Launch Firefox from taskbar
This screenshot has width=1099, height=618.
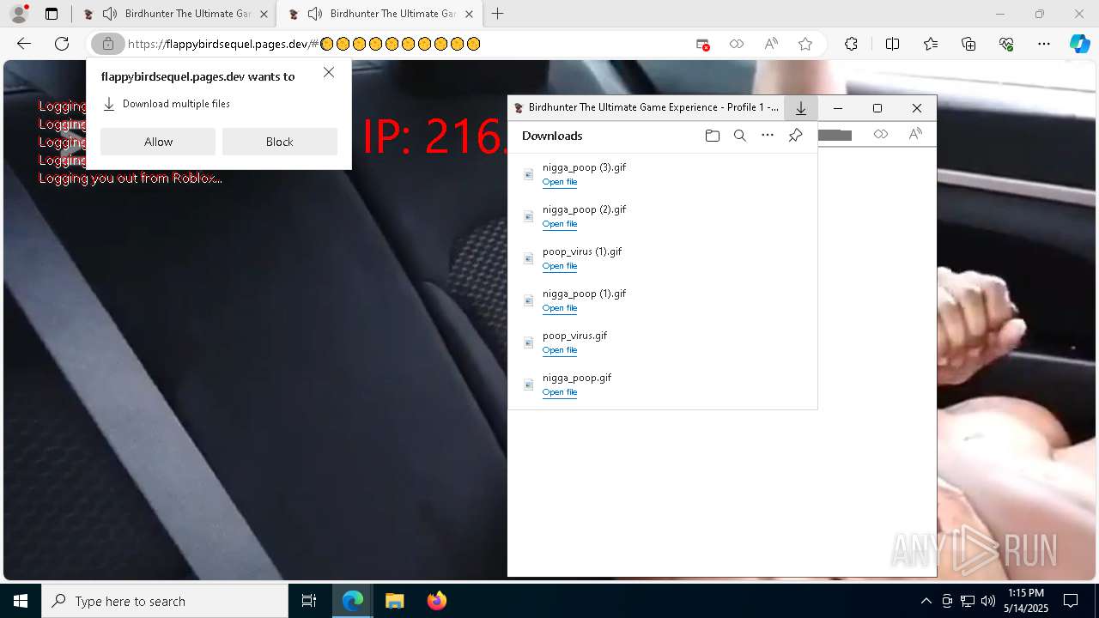click(x=436, y=601)
